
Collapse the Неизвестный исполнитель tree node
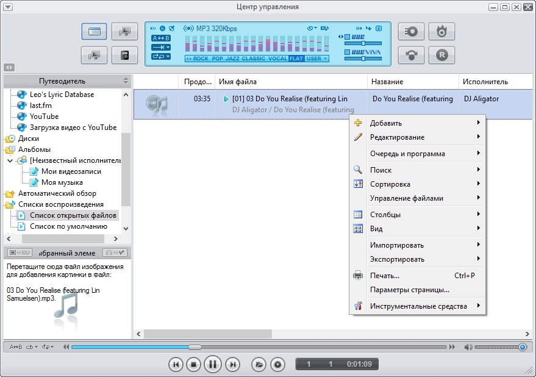point(10,160)
